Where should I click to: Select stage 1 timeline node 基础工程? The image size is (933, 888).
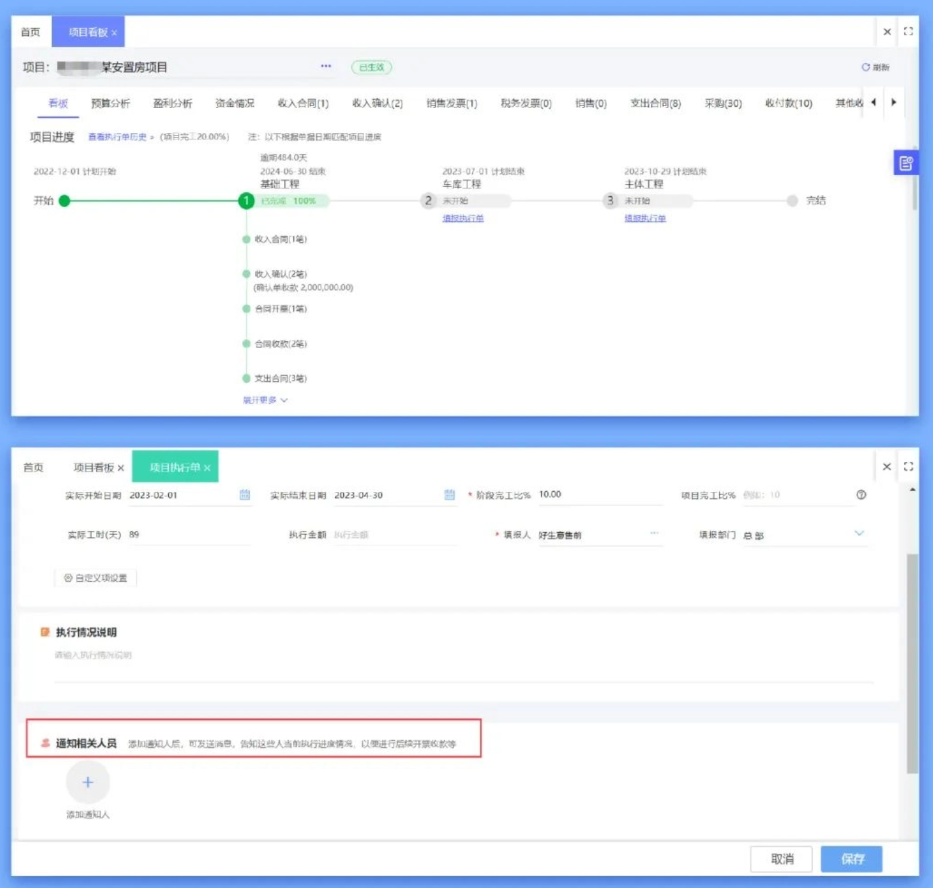(246, 201)
